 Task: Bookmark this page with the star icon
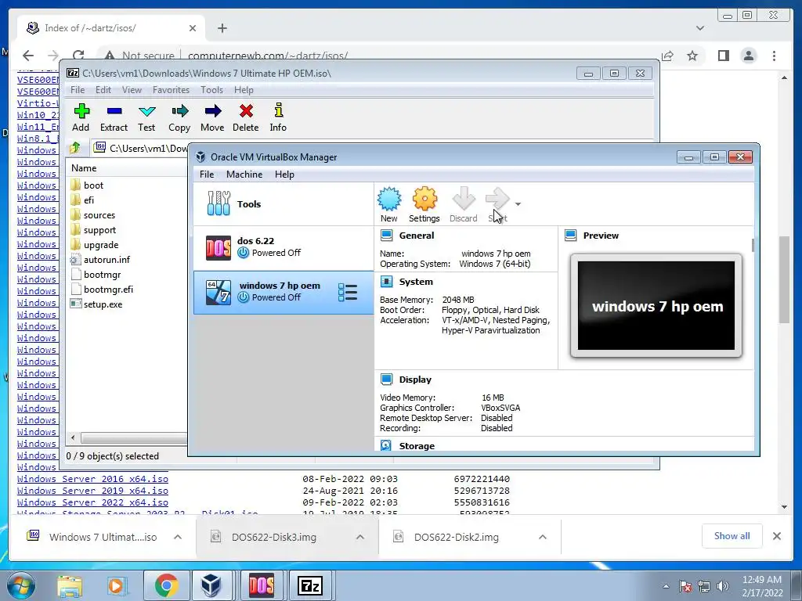coord(692,56)
